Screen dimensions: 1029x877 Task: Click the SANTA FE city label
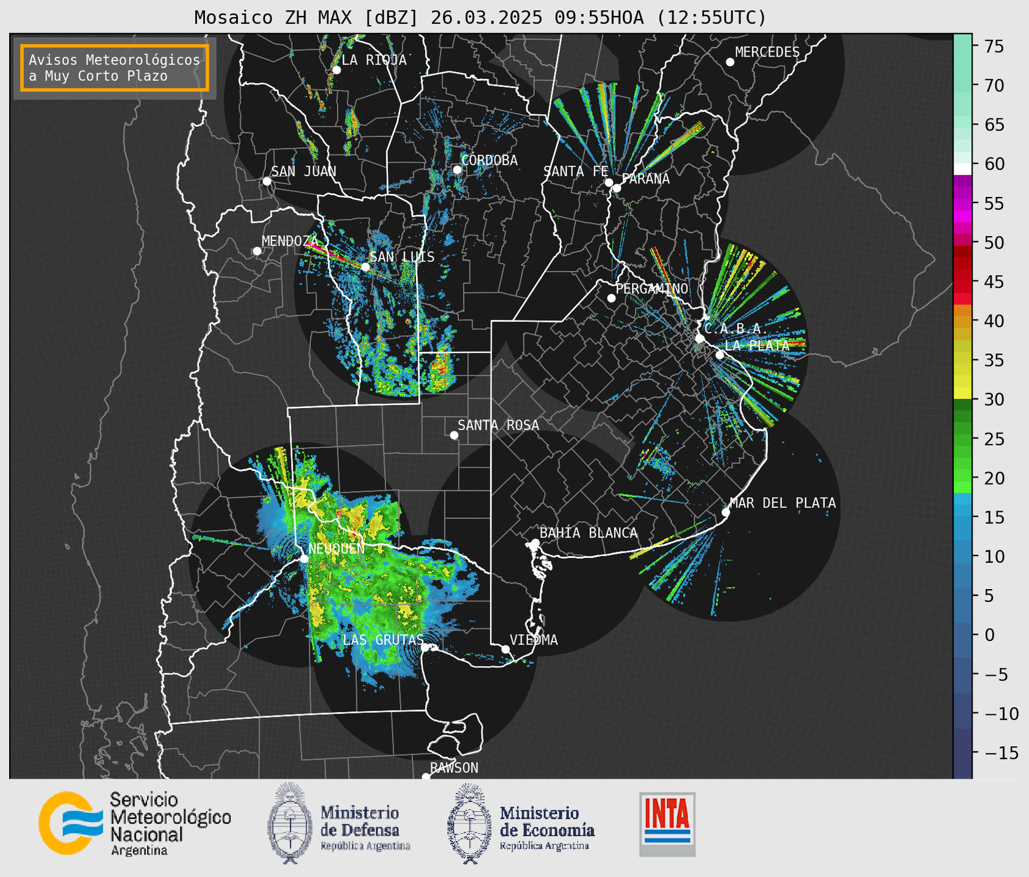576,171
